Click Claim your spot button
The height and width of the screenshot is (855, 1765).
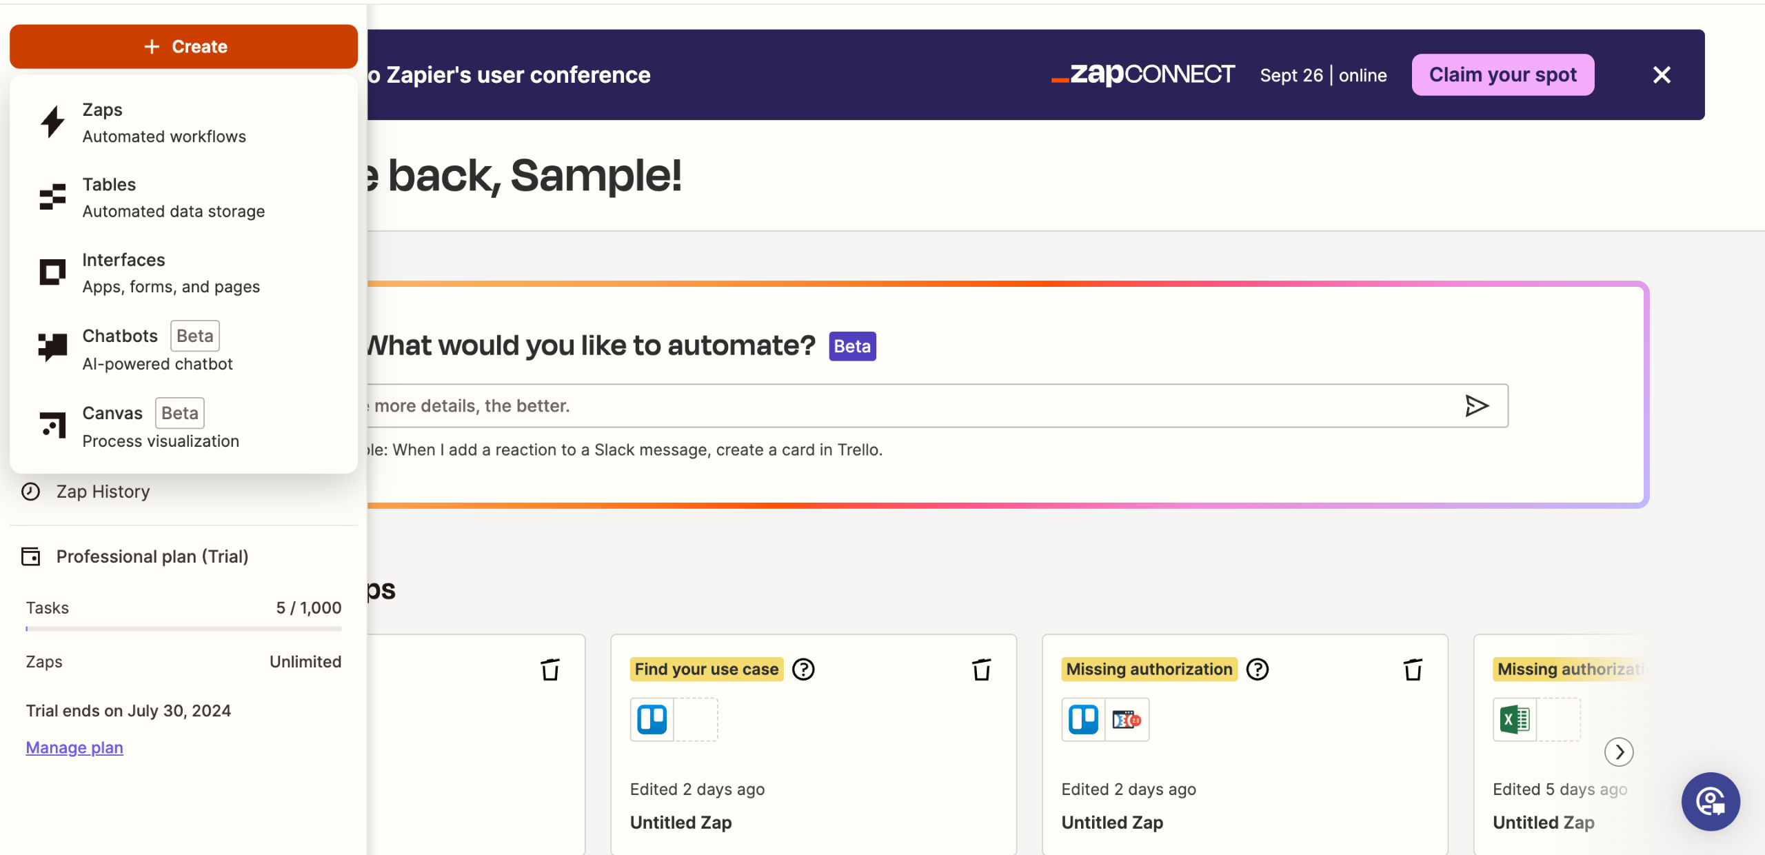pos(1502,74)
